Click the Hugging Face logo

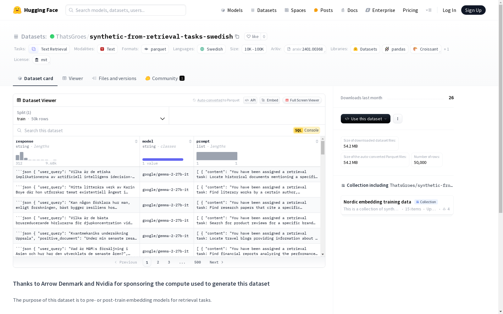tap(36, 10)
